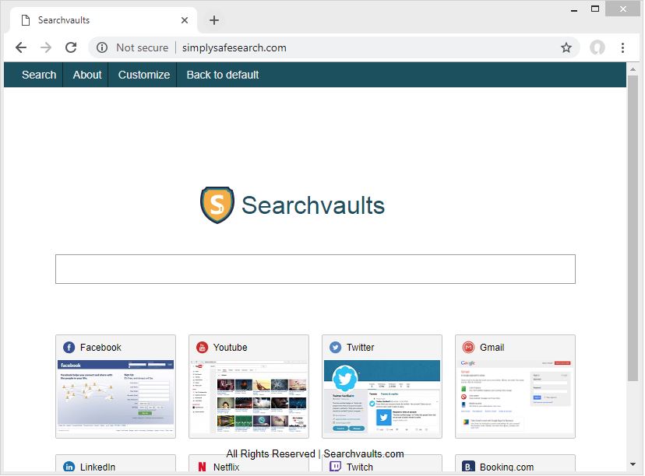Open Chrome's three-dot menu

coord(622,47)
